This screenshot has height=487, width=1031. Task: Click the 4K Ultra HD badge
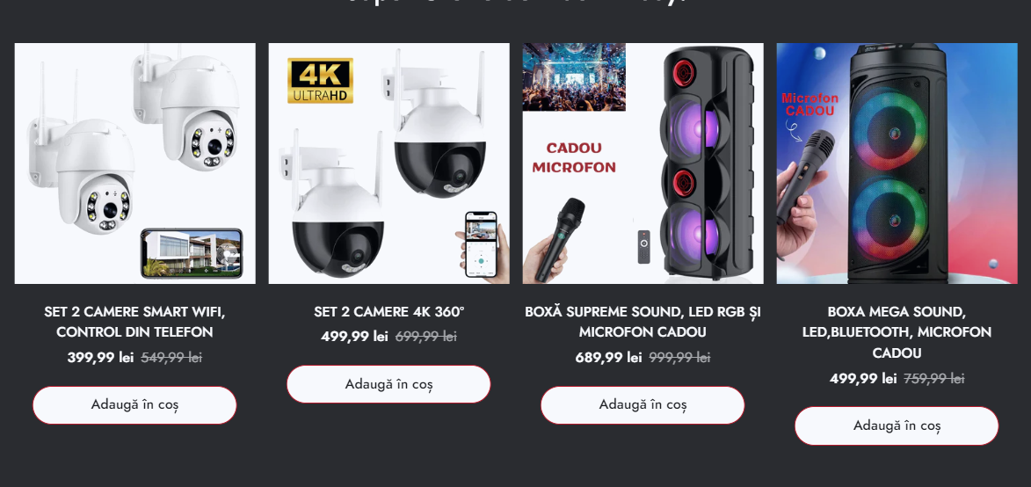(320, 81)
